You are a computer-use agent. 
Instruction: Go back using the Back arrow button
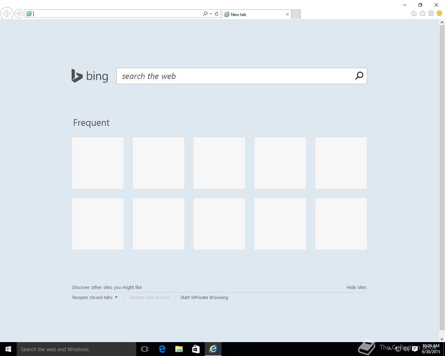(7, 14)
